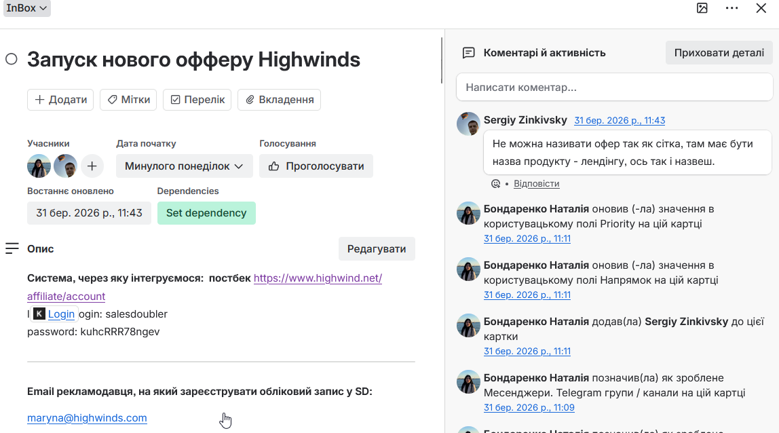The width and height of the screenshot is (779, 433).
Task: Open the Priority field update timestamp link
Action: pos(527,239)
